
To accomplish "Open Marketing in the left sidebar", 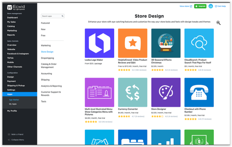I will [12, 31].
